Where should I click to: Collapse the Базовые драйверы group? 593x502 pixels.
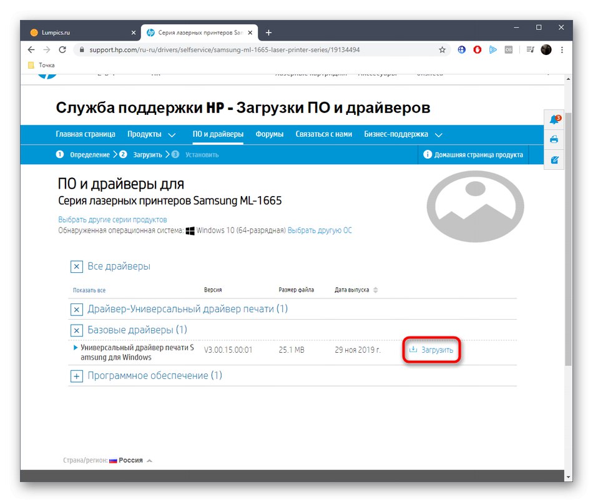pos(76,330)
